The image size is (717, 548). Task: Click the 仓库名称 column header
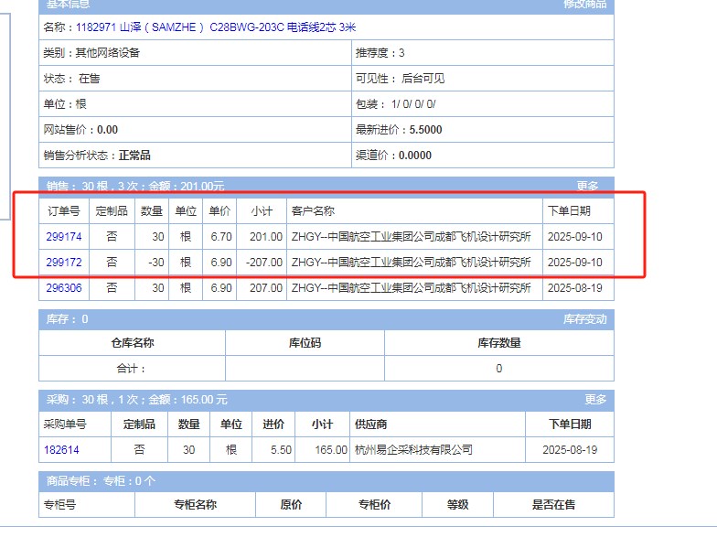pyautogui.click(x=132, y=343)
